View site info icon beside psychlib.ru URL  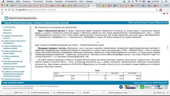click(x=16, y=10)
